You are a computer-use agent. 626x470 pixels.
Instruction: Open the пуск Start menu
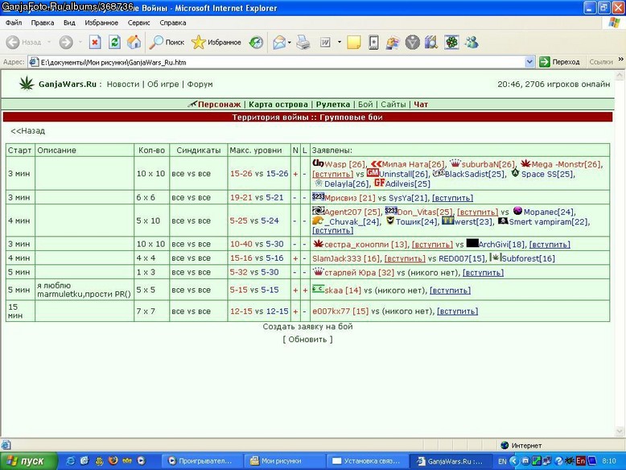tap(28, 461)
